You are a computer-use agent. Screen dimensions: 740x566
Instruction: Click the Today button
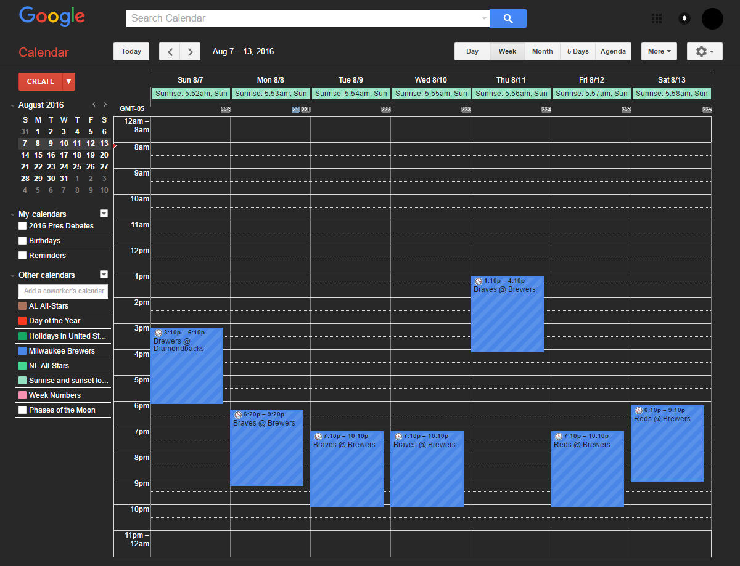pos(131,51)
